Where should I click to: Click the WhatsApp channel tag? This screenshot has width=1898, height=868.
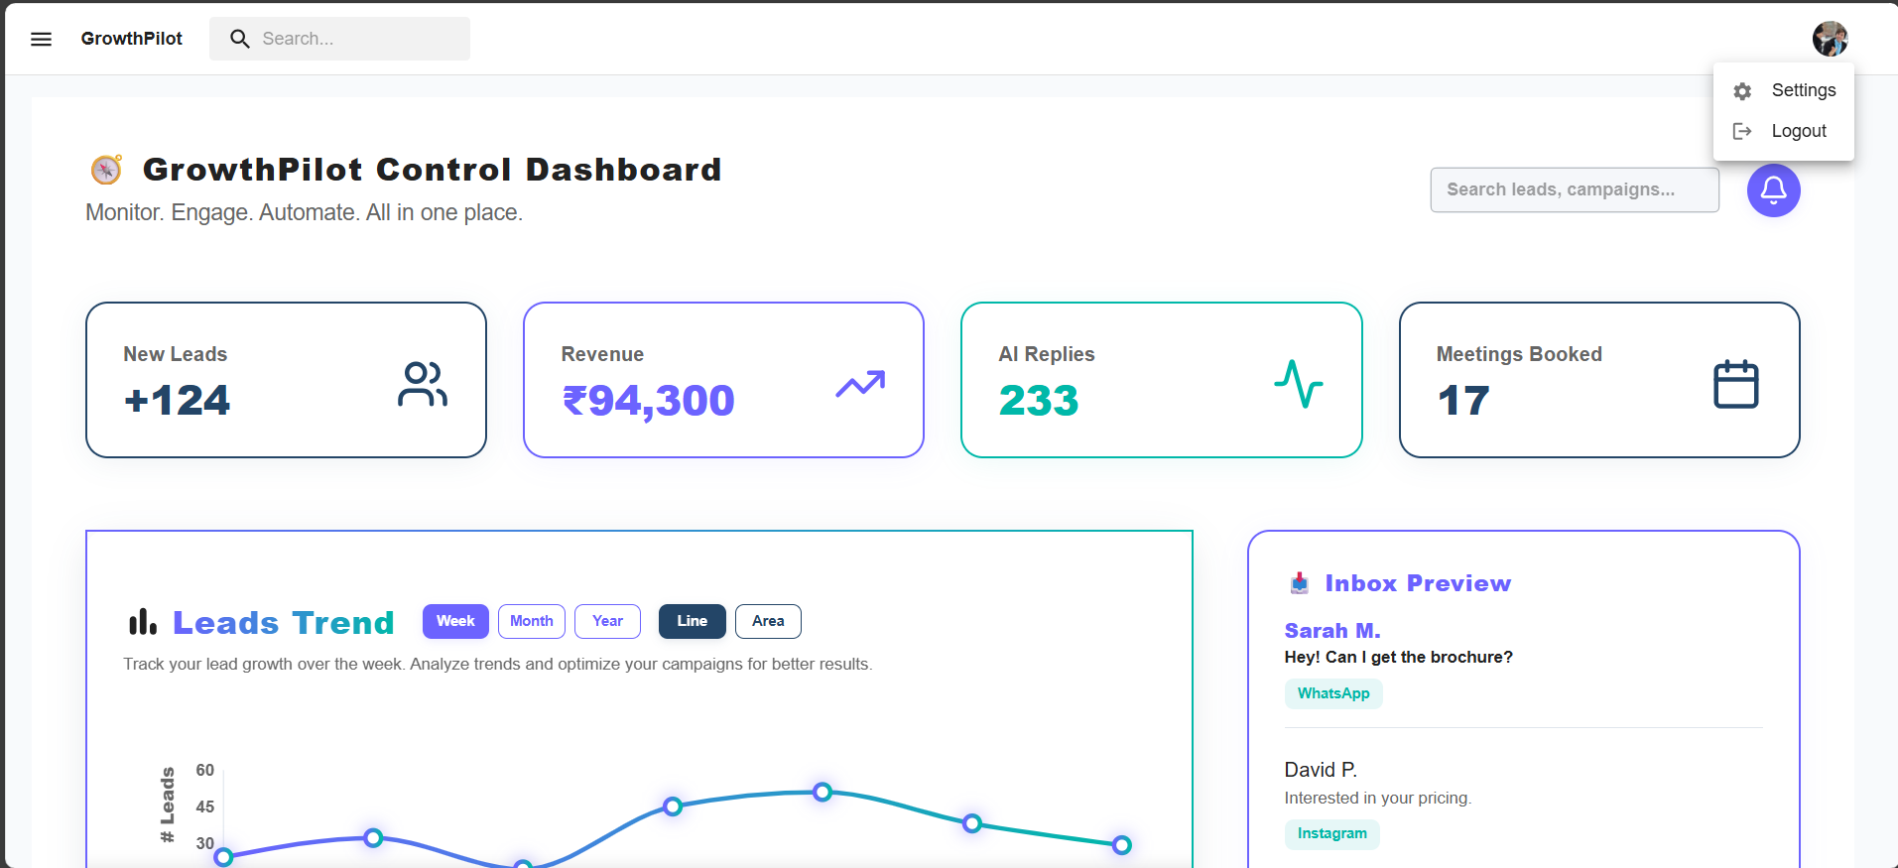(x=1333, y=693)
